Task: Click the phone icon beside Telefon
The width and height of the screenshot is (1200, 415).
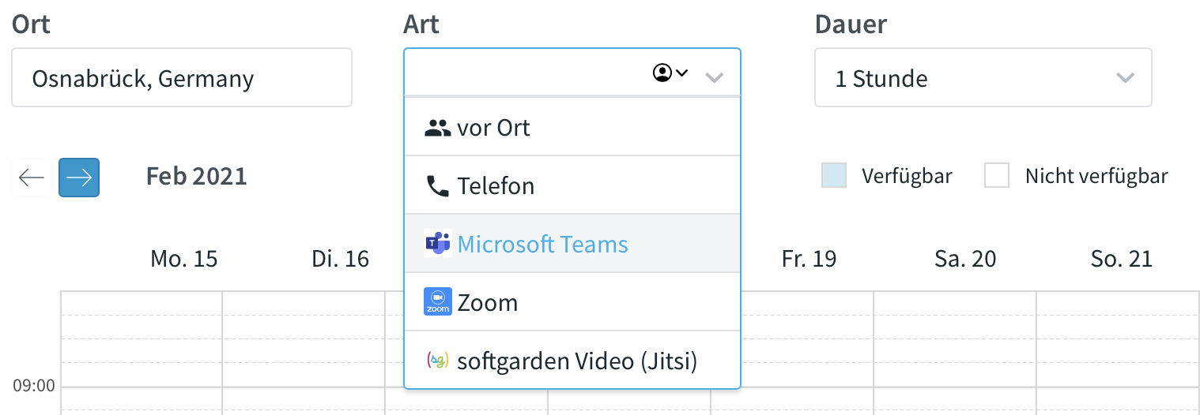Action: pos(437,186)
